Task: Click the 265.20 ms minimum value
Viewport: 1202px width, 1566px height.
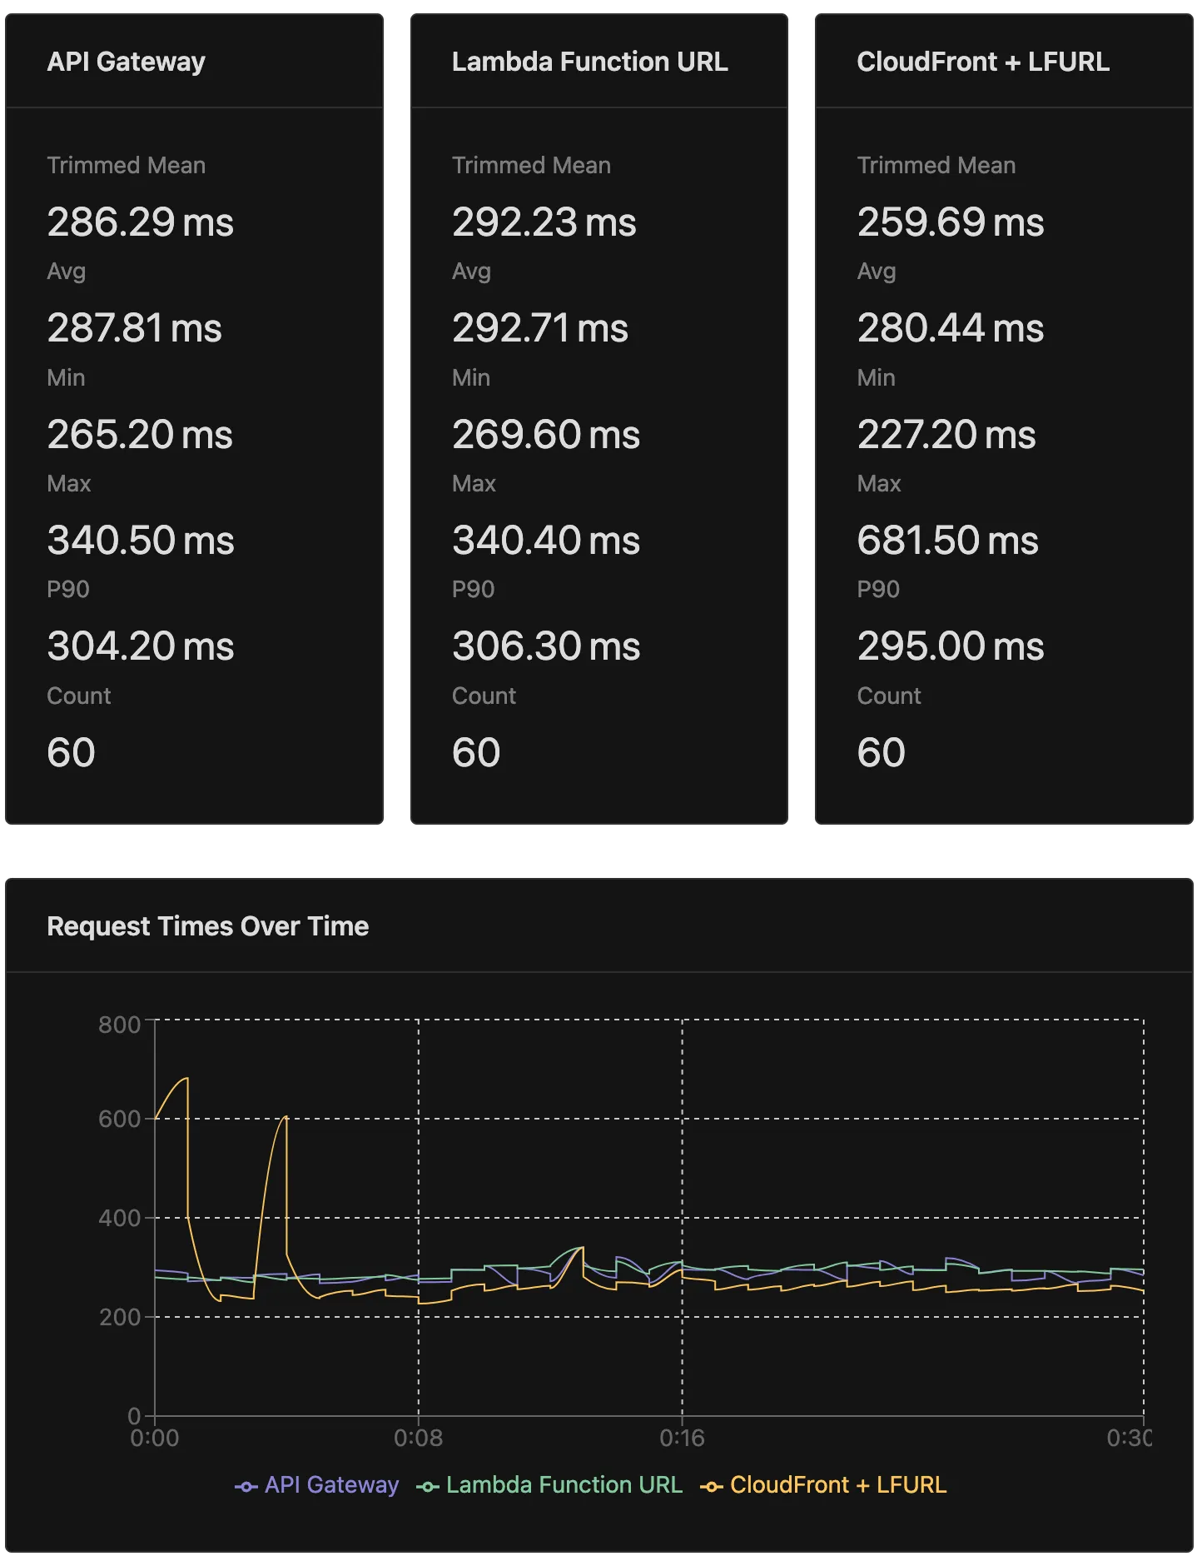Action: (140, 435)
